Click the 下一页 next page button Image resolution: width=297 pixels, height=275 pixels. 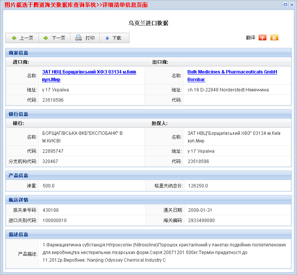(54, 38)
